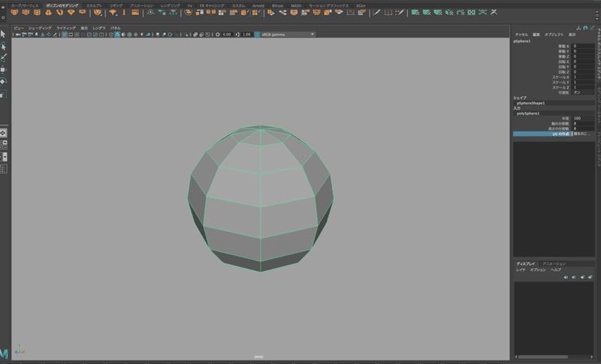
Task: Open the UV Editor checkerboard shelf icon
Action: (x=472, y=12)
